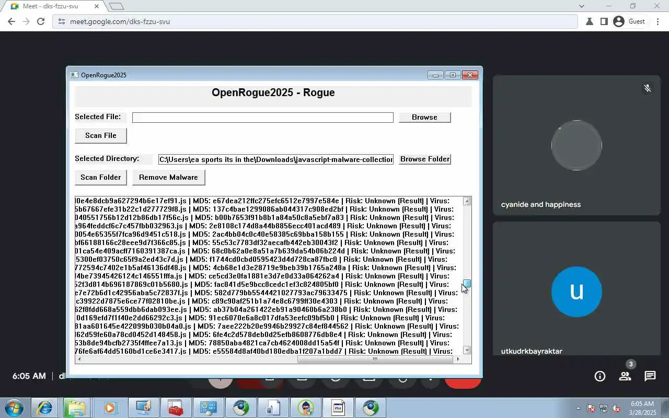Click the horizontal scrollbar right arrow

tap(458, 359)
